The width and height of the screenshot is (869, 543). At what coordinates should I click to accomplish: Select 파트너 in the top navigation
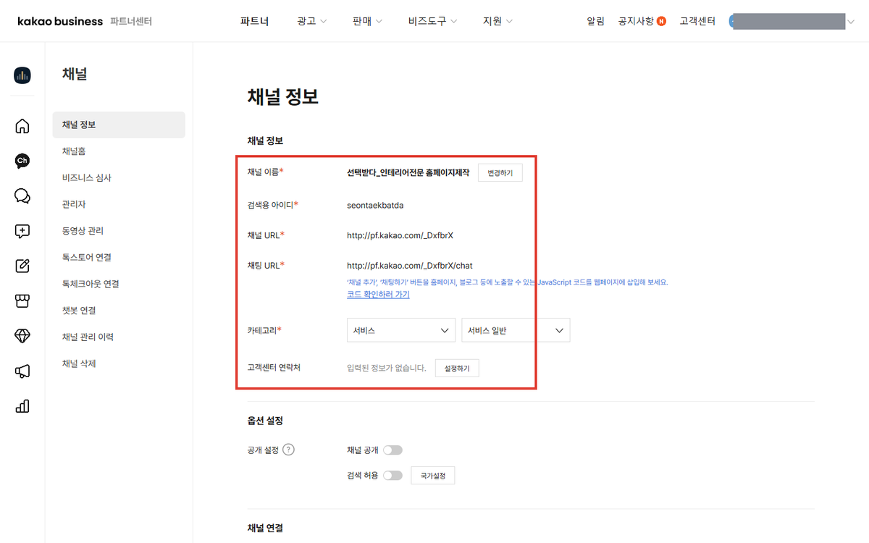pyautogui.click(x=255, y=22)
